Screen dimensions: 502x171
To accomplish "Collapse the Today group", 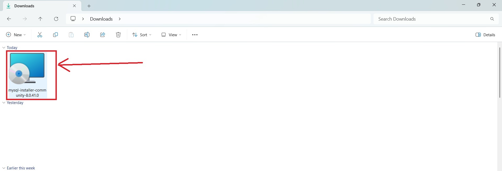I will [x=4, y=47].
